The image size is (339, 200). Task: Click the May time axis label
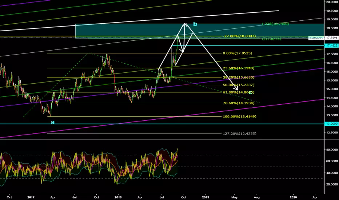tap(234, 197)
